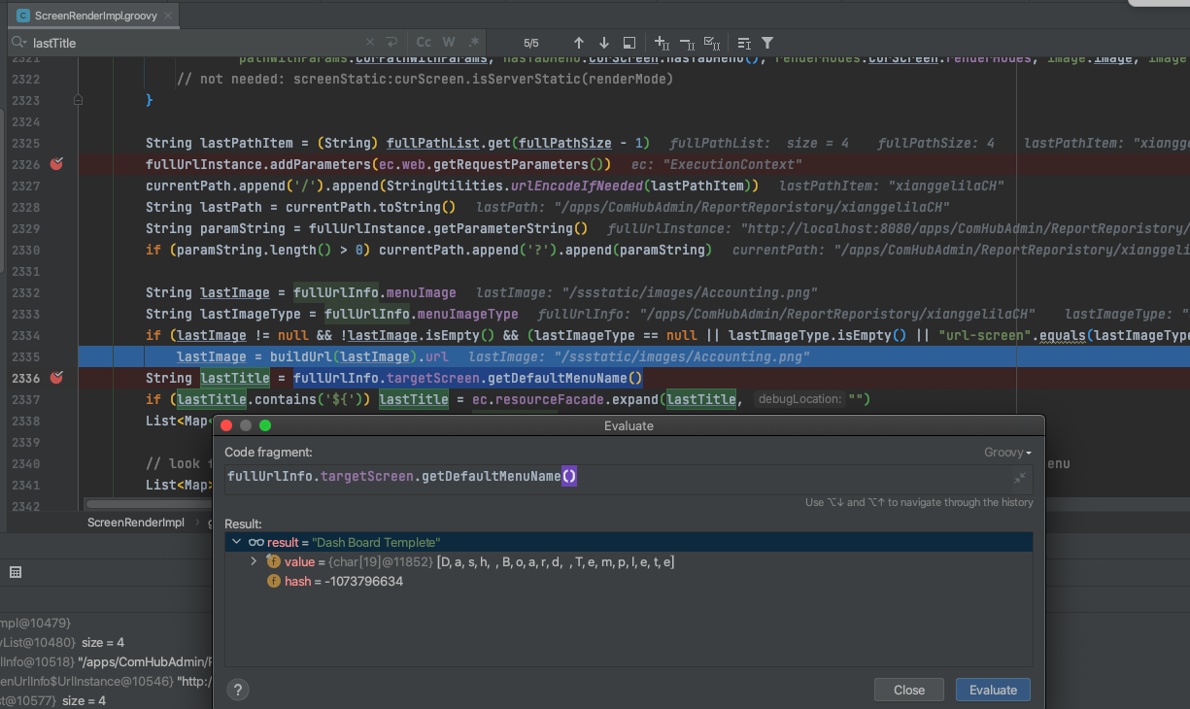This screenshot has height=709, width=1190.
Task: Collapse the code fold marker near line 2323
Action: pos(78,100)
